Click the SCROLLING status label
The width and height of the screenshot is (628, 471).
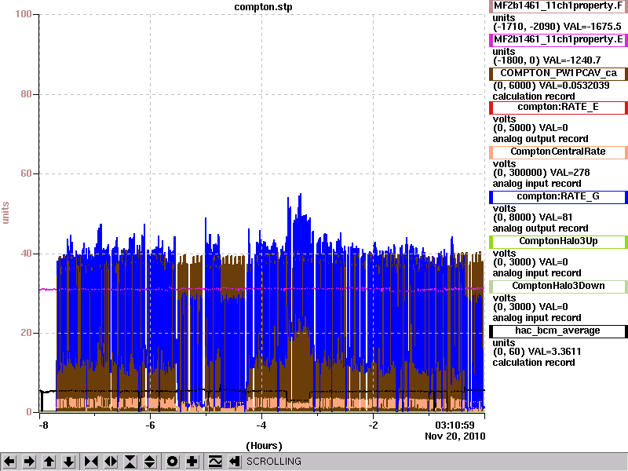pos(274,462)
